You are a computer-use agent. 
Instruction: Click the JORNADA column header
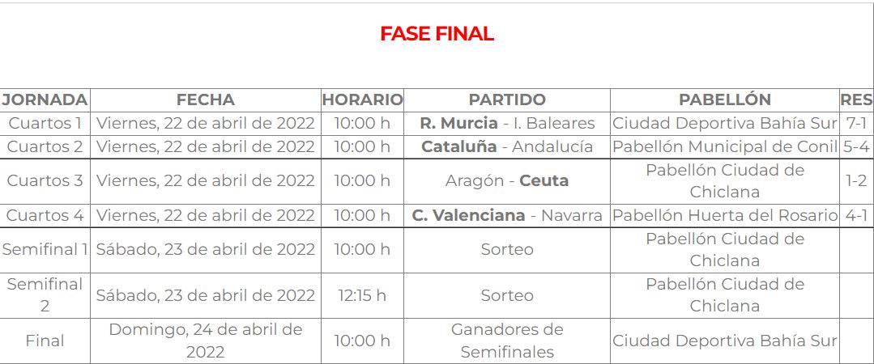coord(45,100)
